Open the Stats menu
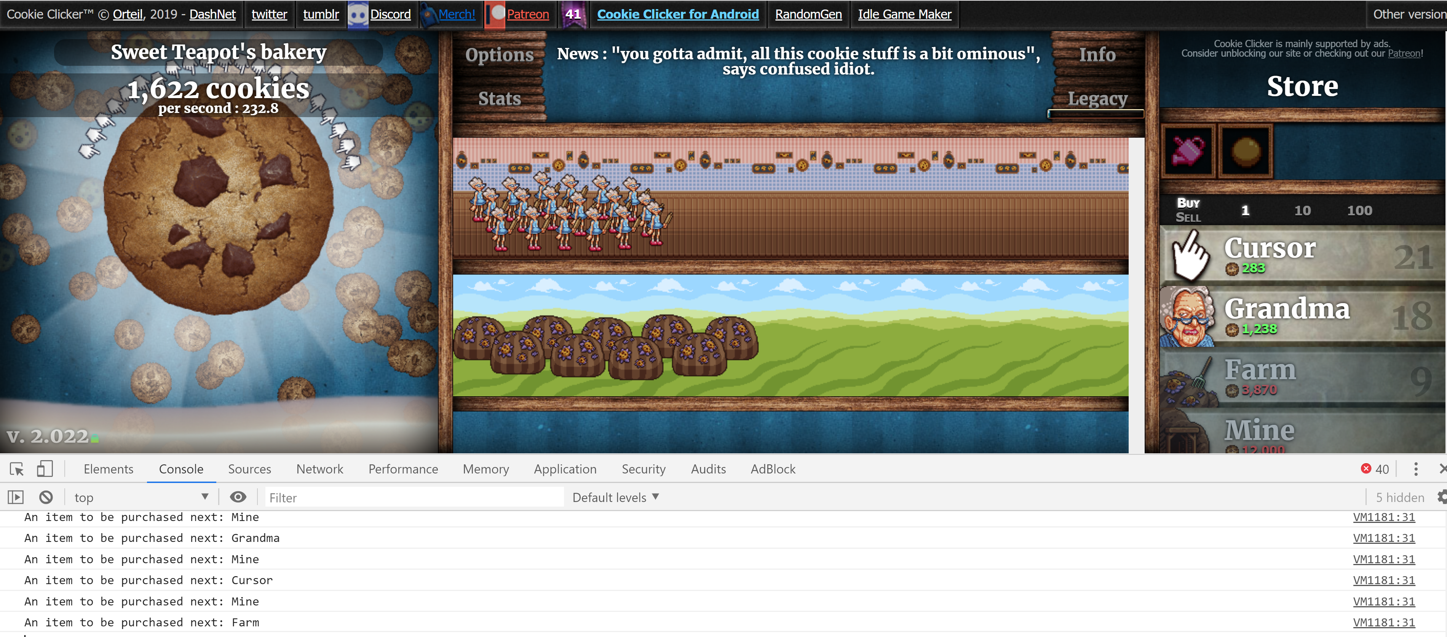 point(499,99)
